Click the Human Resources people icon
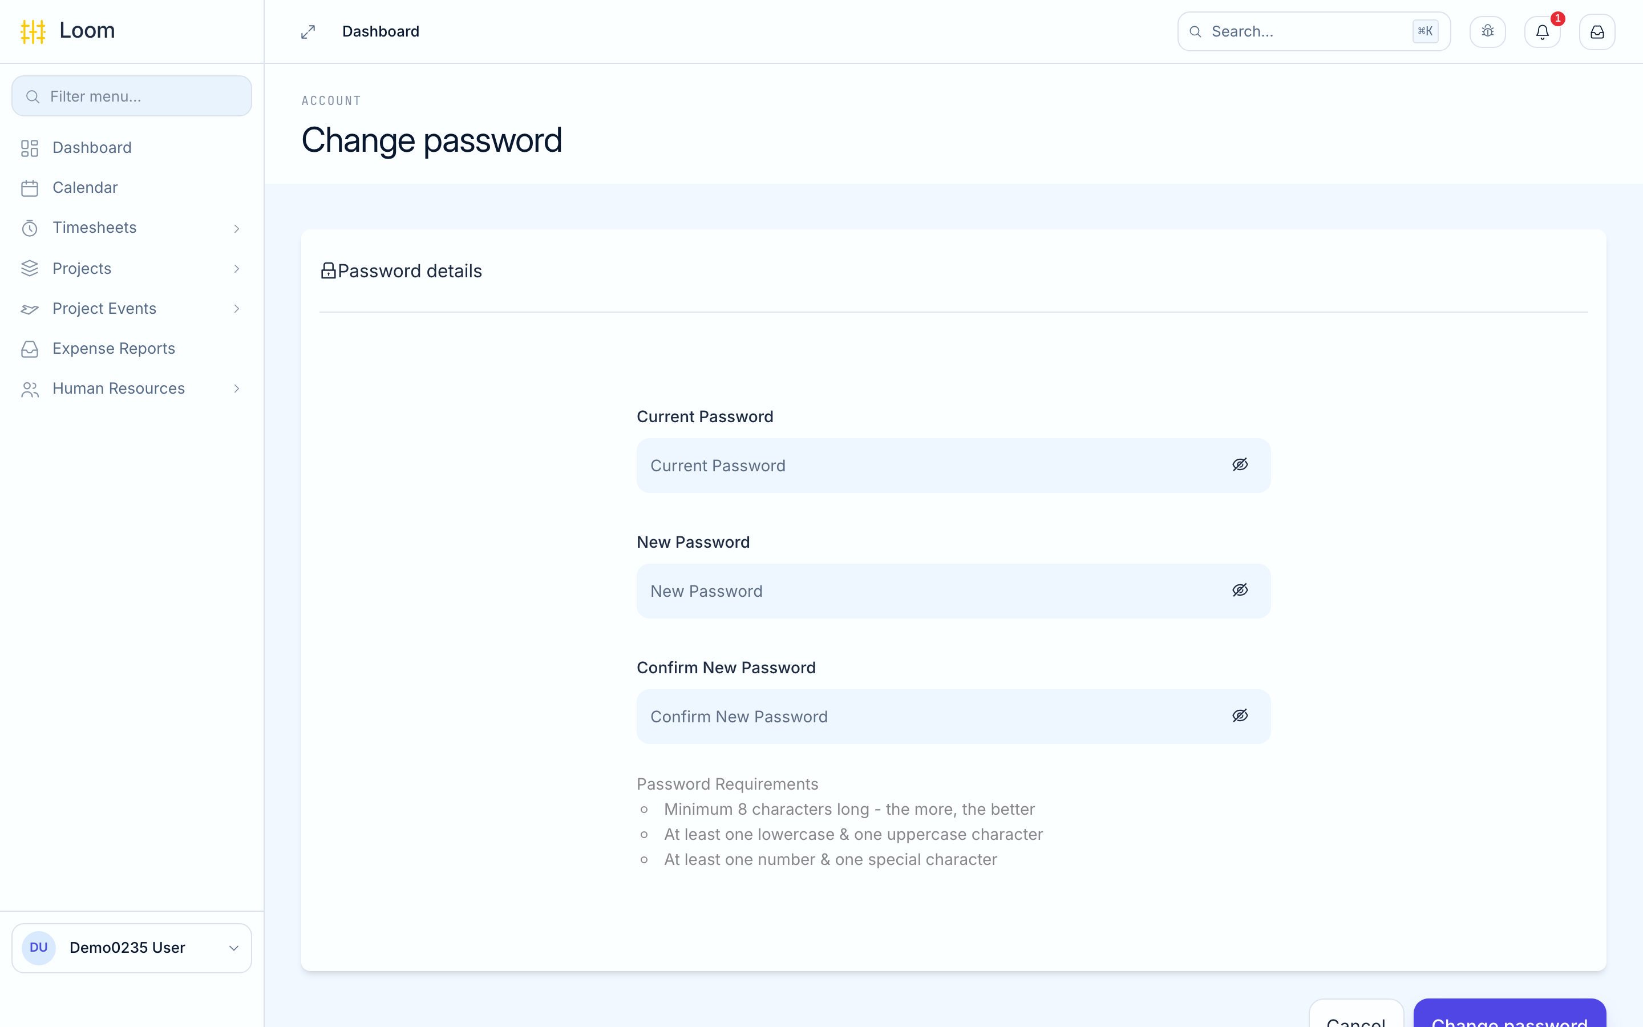Viewport: 1643px width, 1027px height. click(x=30, y=389)
